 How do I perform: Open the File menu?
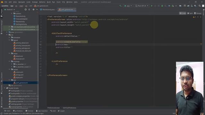coord(6,2)
